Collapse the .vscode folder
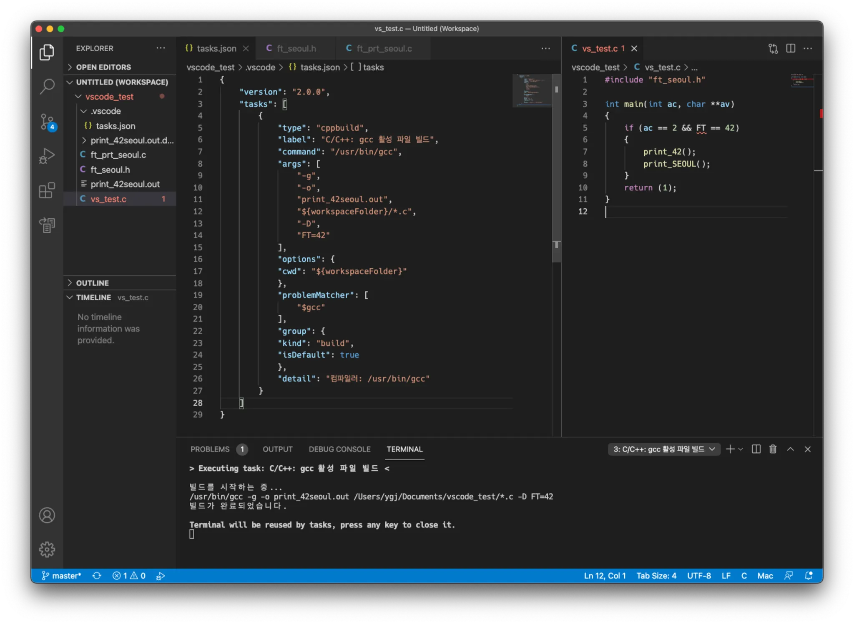Screen dimensions: 854x624 pos(105,111)
